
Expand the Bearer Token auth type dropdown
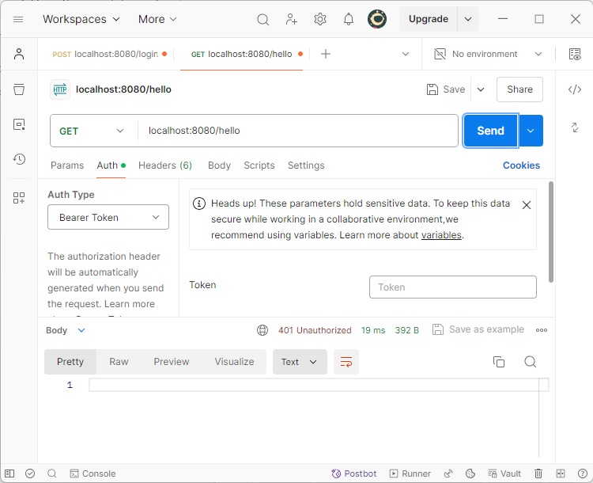coord(108,217)
